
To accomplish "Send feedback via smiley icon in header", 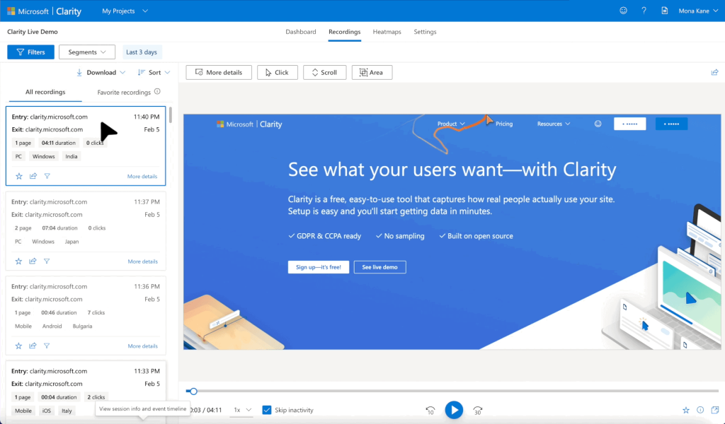I will [623, 11].
